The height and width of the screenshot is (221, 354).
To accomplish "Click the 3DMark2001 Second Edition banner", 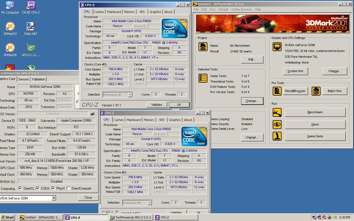I will point(272,23).
